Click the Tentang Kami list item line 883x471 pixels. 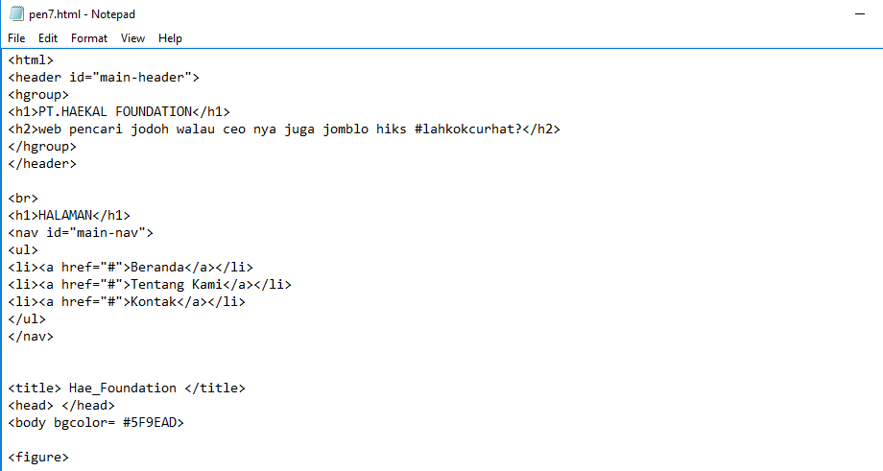[x=149, y=285]
